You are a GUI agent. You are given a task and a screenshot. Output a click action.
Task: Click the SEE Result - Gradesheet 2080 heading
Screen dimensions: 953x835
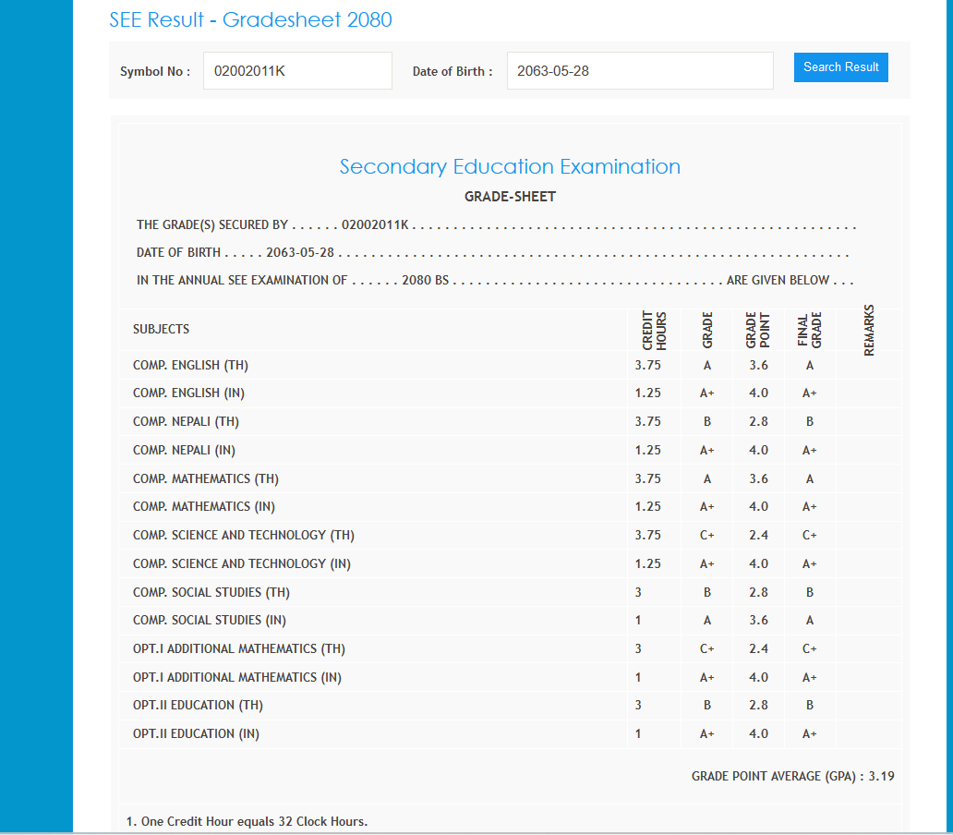coord(250,20)
